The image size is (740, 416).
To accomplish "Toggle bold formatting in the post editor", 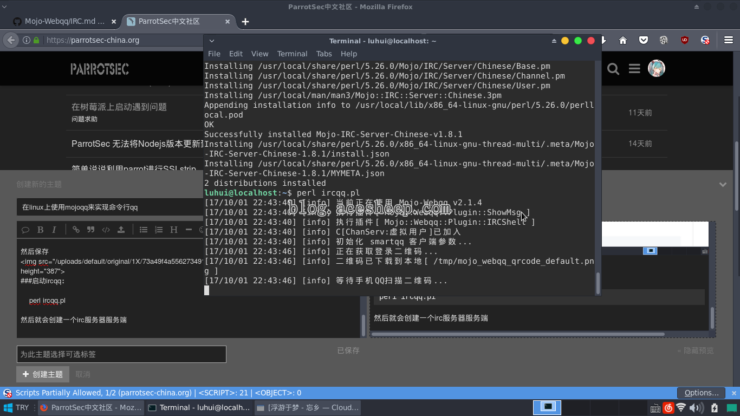I will click(40, 230).
